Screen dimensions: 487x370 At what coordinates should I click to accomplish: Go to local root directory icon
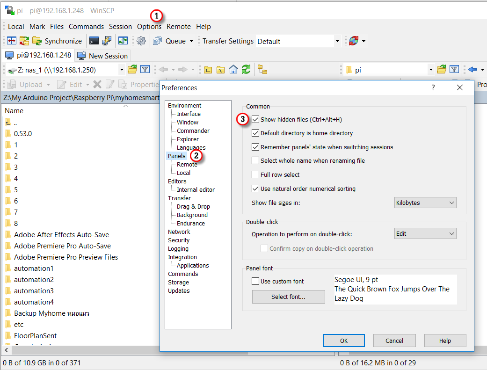coord(220,70)
